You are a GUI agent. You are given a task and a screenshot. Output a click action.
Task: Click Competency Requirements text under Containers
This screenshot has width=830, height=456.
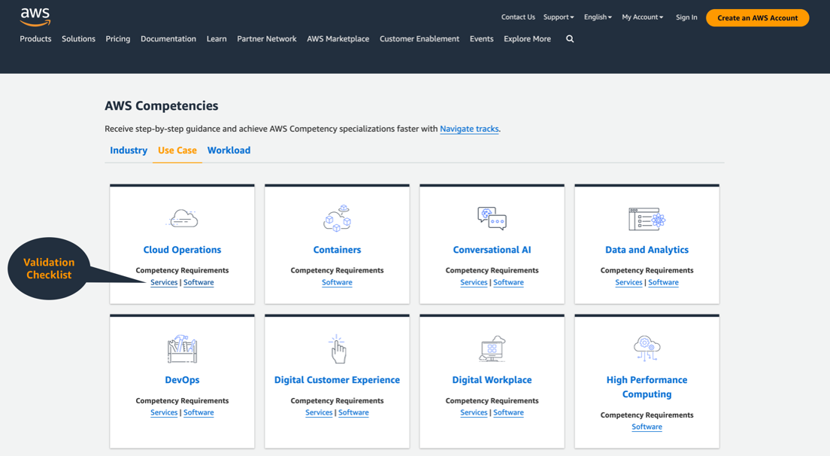click(337, 270)
